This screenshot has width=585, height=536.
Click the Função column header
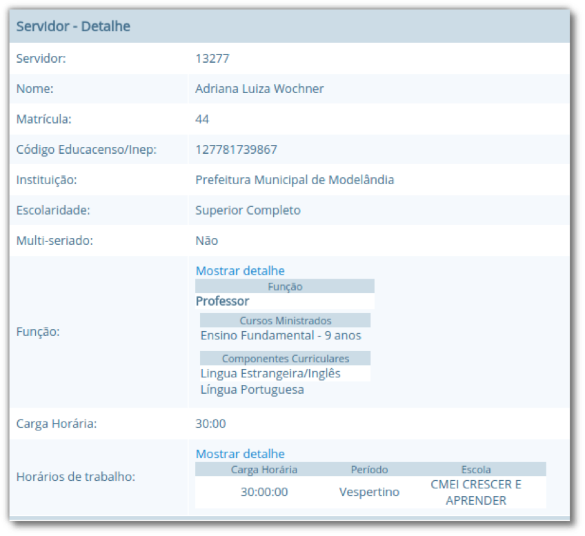[x=285, y=286]
